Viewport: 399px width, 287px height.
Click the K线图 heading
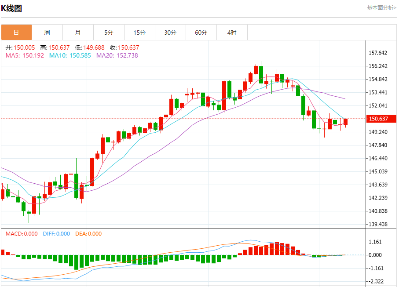click(11, 8)
